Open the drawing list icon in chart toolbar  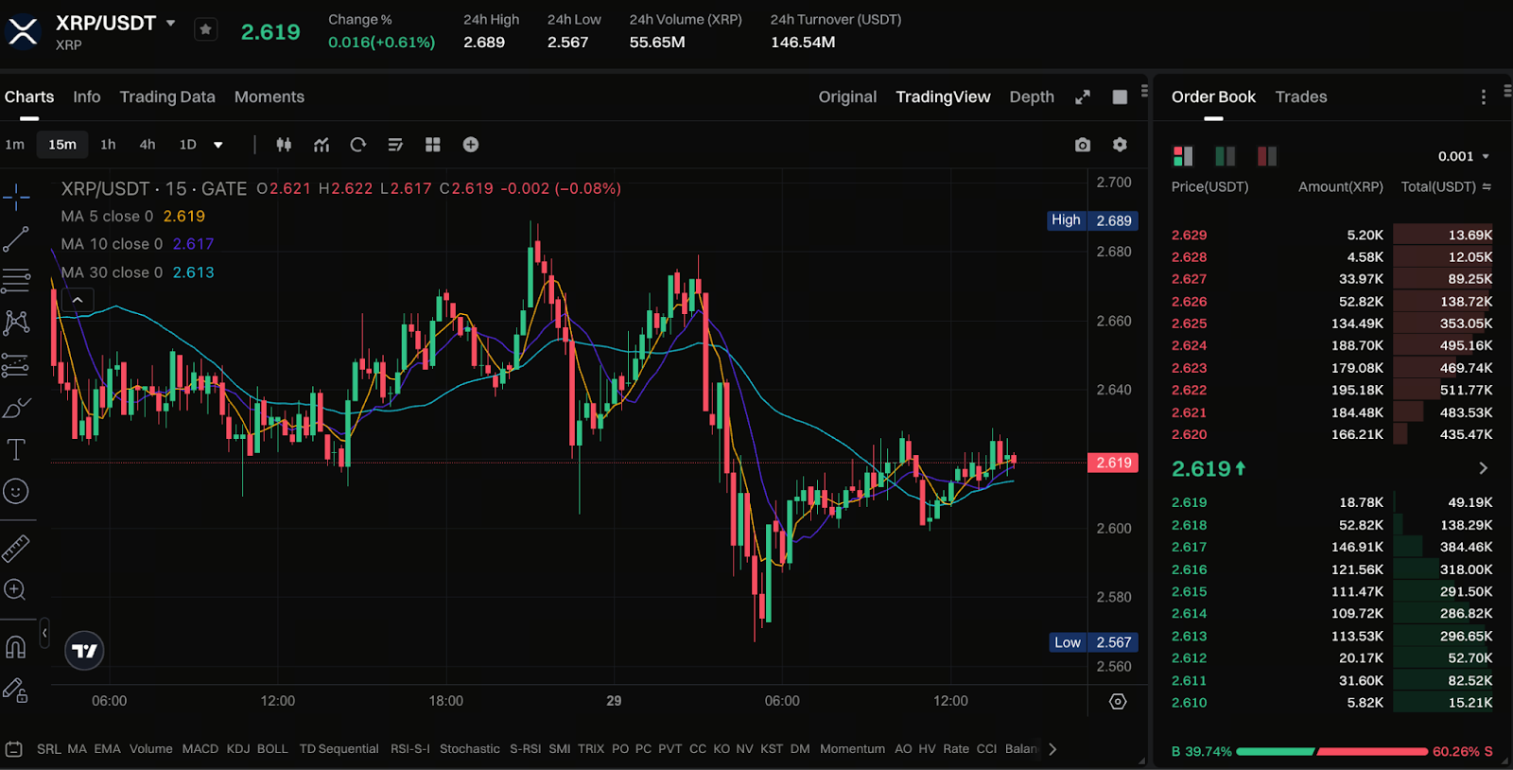395,145
